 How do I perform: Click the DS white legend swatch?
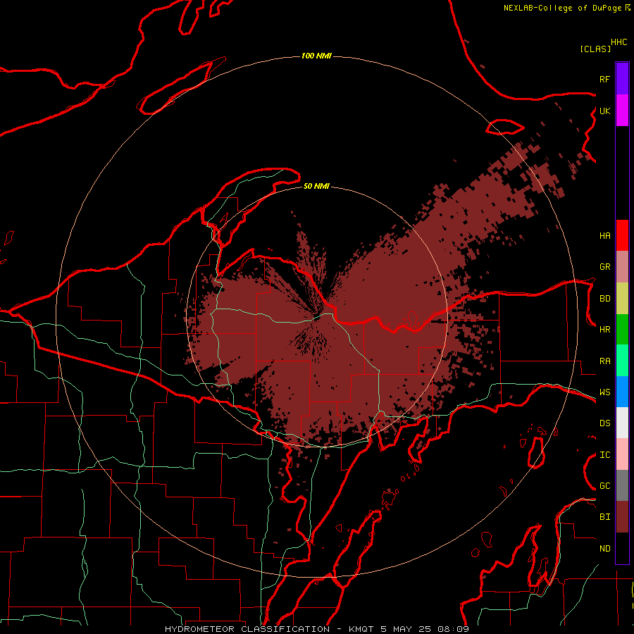[622, 423]
